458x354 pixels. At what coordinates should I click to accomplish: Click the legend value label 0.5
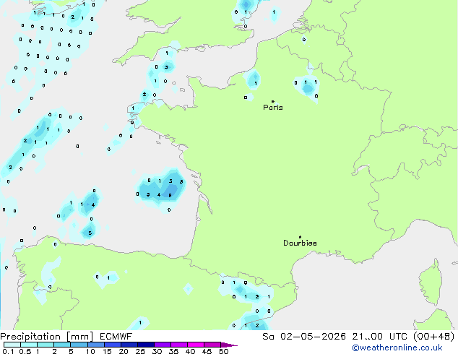(x=25, y=351)
